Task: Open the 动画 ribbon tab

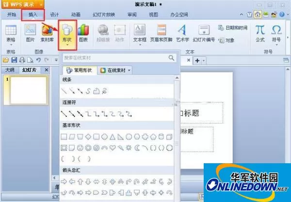Action: pyautogui.click(x=76, y=15)
